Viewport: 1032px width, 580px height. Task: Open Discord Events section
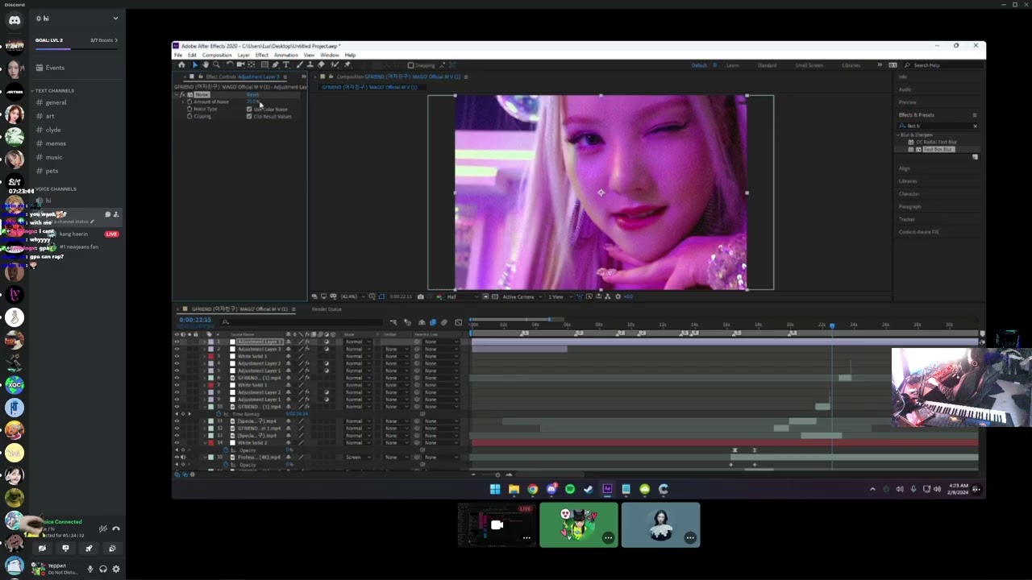pyautogui.click(x=55, y=68)
